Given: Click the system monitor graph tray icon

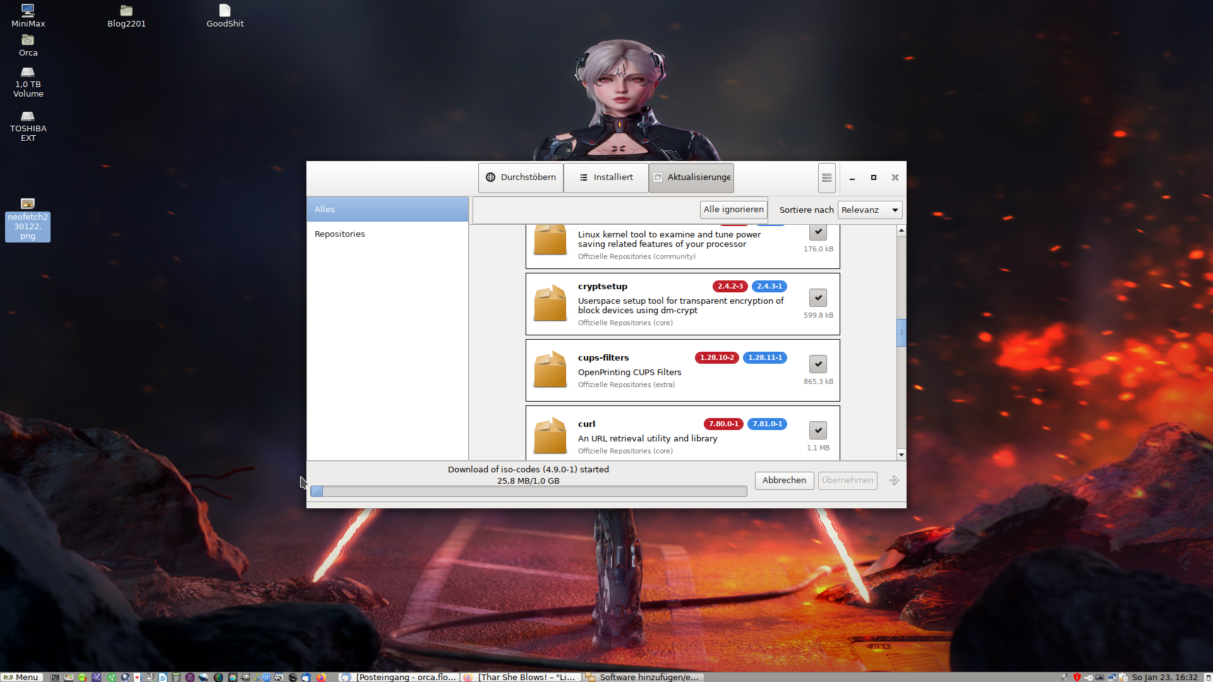Looking at the screenshot, I should 1100,677.
